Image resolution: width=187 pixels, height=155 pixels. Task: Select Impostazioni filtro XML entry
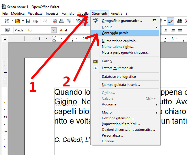(x=125, y=124)
